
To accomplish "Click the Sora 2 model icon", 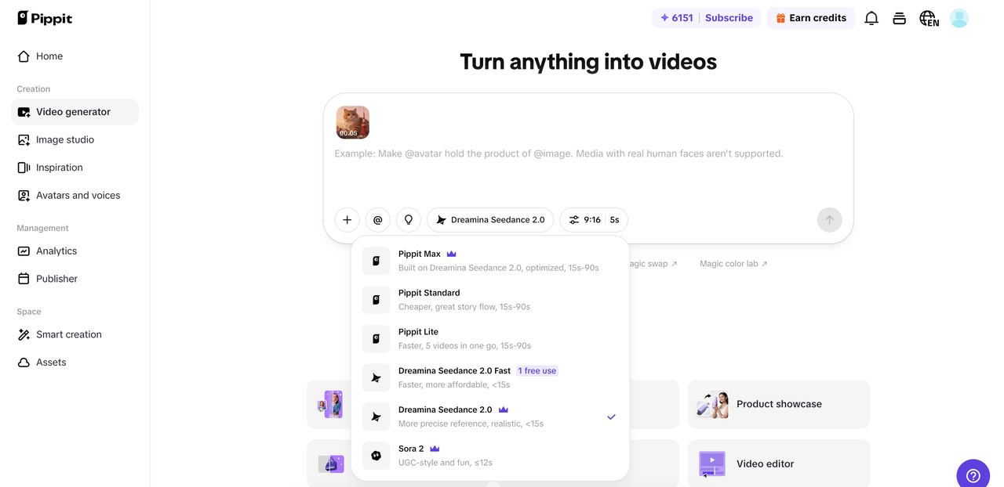I will 376,456.
